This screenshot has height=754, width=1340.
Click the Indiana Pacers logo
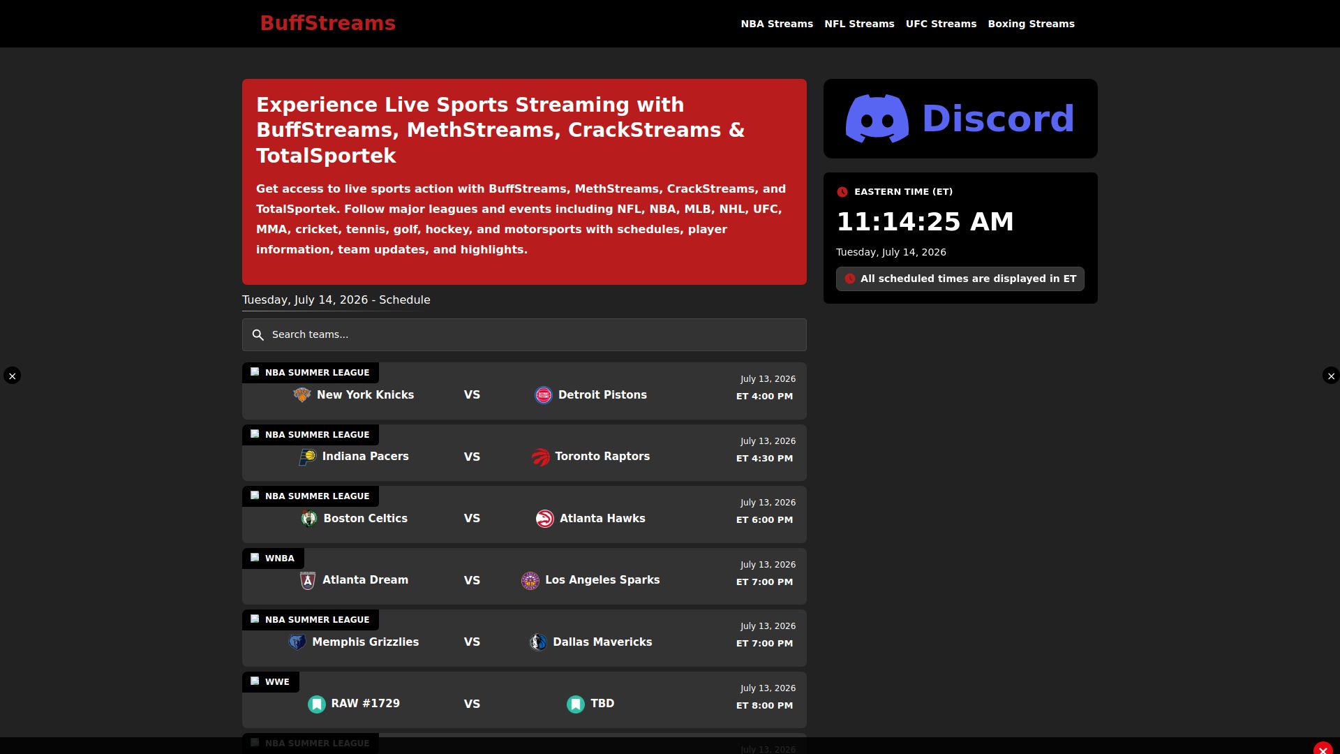pos(307,457)
